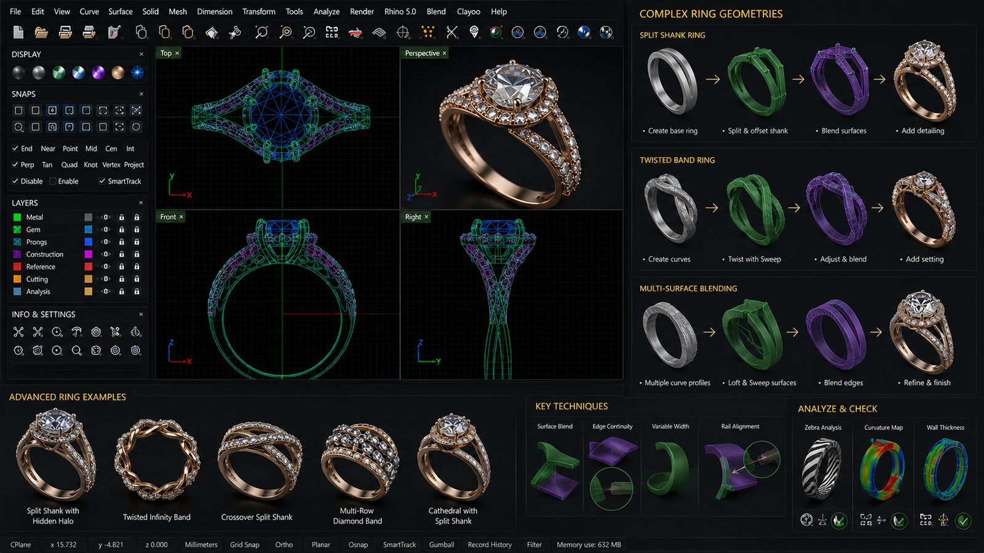Click Filter in status bar

coord(534,544)
